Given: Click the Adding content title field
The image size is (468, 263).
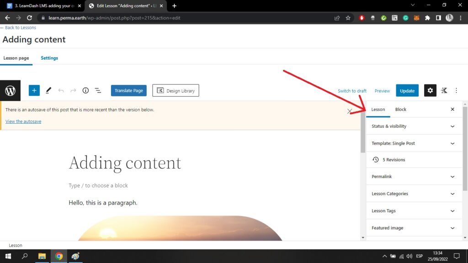Looking at the screenshot, I should click(x=125, y=163).
